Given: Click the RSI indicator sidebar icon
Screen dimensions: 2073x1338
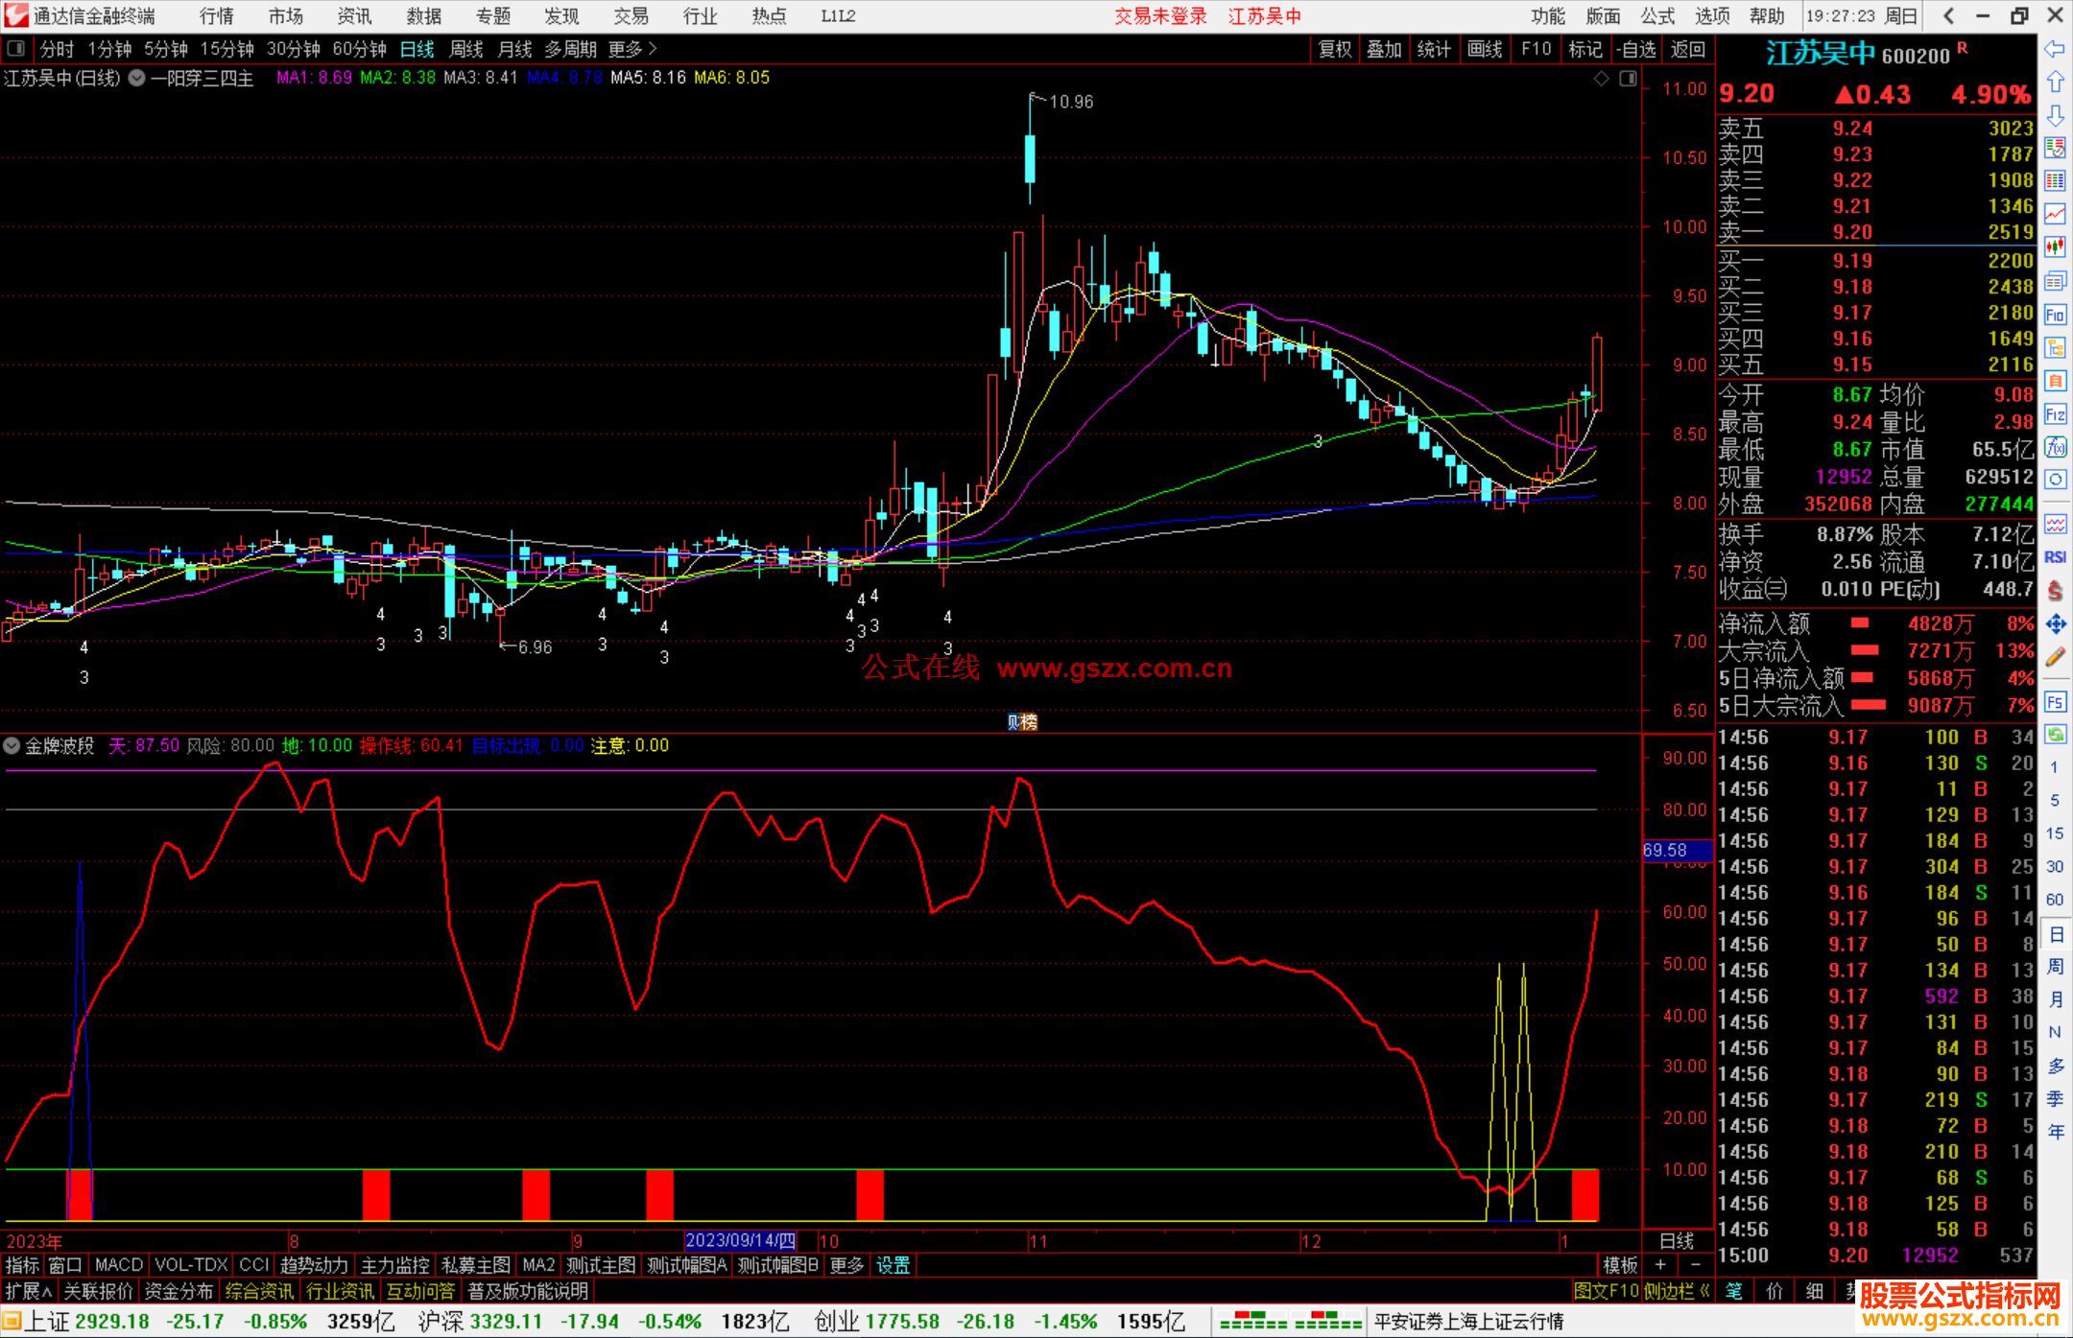Looking at the screenshot, I should [2055, 557].
